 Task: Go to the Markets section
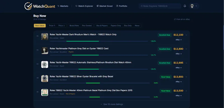pyautogui.click(x=63, y=6)
